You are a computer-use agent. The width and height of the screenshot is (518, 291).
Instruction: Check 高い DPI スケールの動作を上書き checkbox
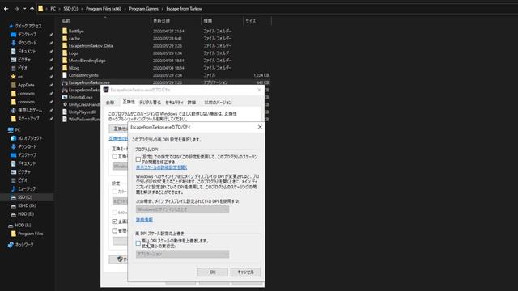coord(138,243)
